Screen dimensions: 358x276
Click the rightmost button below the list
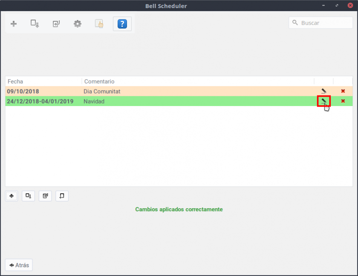pos(62,196)
